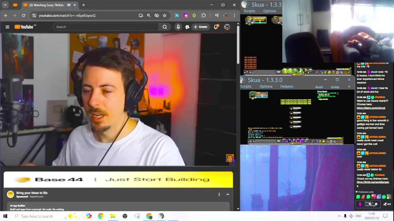Image resolution: width=394 pixels, height=221 pixels.
Task: Click Jump in lower Skua window
Action: click(x=335, y=87)
